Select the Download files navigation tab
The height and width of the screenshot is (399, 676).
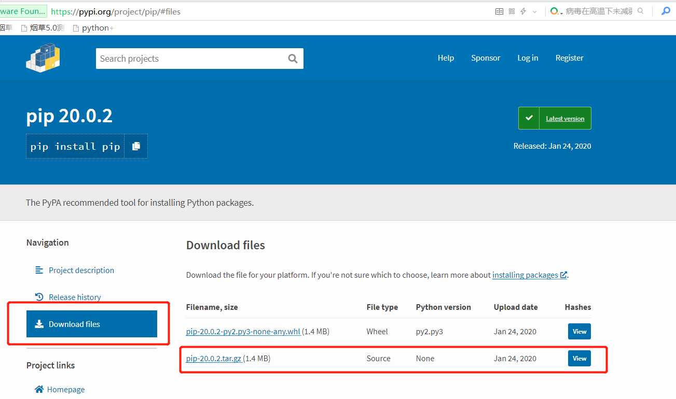point(92,324)
